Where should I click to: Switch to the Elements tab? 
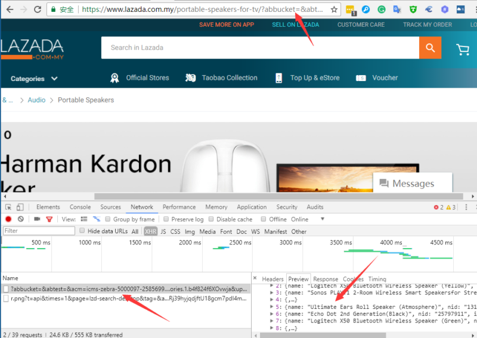click(48, 207)
